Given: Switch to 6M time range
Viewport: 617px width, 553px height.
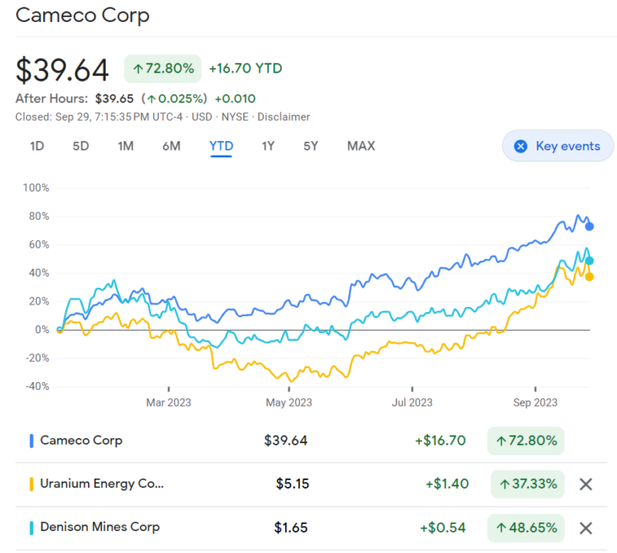Looking at the screenshot, I should coord(171,146).
